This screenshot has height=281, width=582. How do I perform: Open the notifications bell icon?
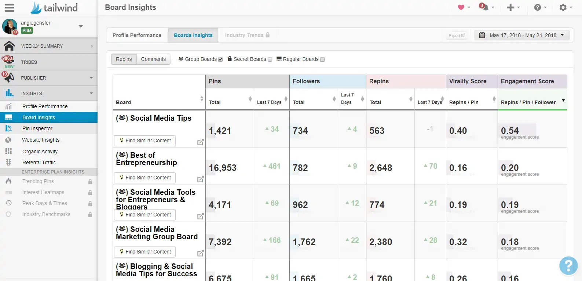(x=484, y=7)
